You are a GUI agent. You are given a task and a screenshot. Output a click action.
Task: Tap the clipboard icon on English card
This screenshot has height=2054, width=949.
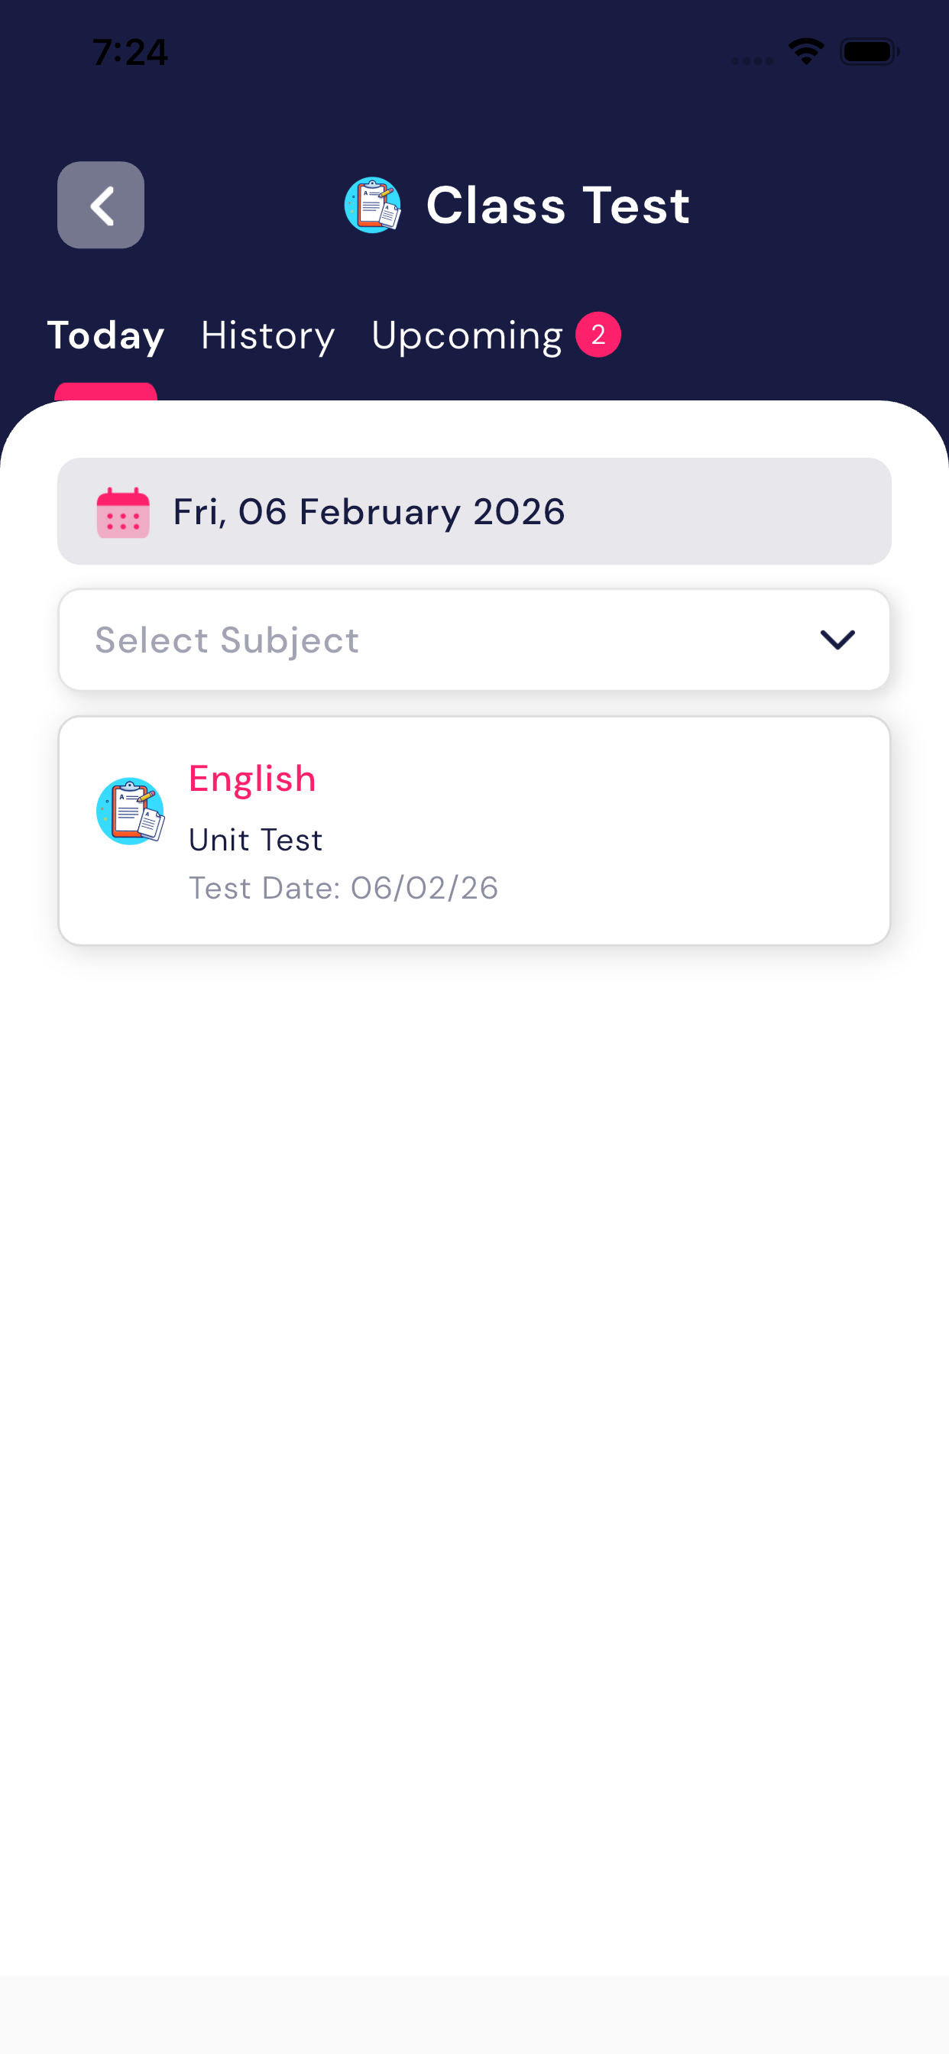[x=130, y=811]
